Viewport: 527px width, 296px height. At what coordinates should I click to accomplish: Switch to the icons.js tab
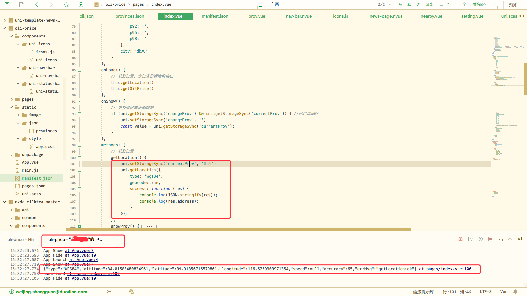[x=341, y=16]
